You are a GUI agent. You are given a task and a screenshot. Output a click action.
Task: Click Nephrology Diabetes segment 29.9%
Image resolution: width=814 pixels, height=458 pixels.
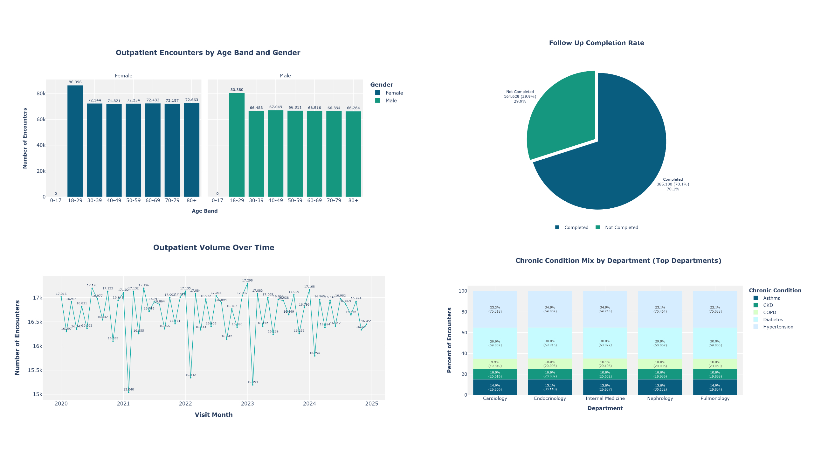pyautogui.click(x=660, y=343)
